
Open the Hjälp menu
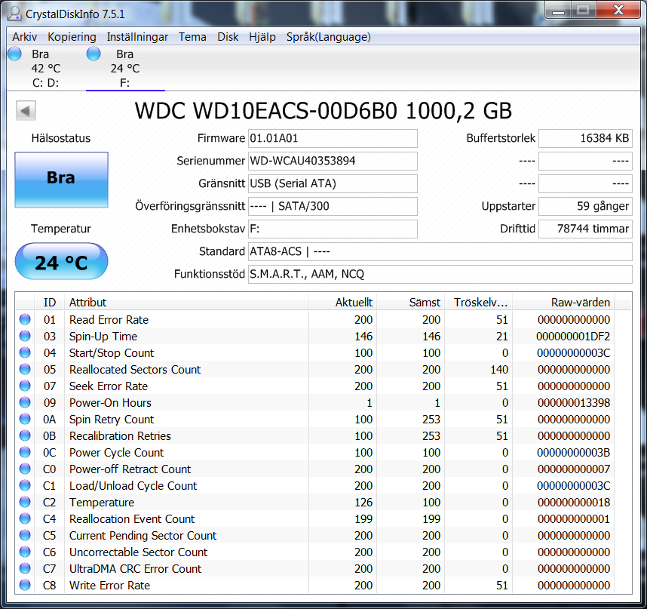pyautogui.click(x=262, y=37)
